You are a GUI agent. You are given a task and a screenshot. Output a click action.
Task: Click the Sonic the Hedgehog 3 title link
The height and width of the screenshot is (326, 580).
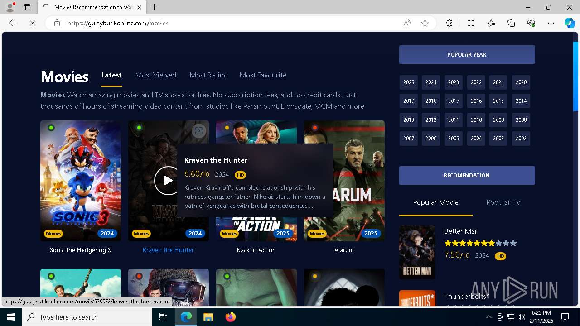[x=81, y=250]
